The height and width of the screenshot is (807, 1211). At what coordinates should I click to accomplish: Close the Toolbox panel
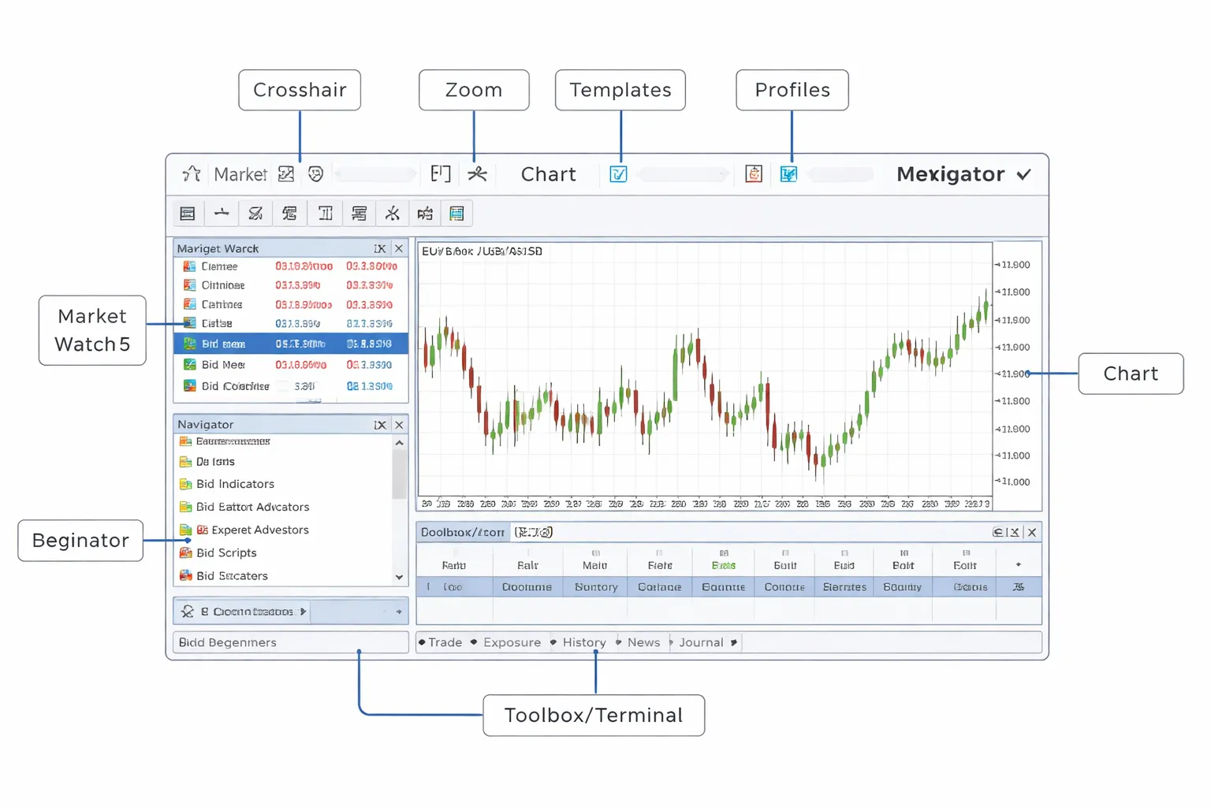[1032, 532]
